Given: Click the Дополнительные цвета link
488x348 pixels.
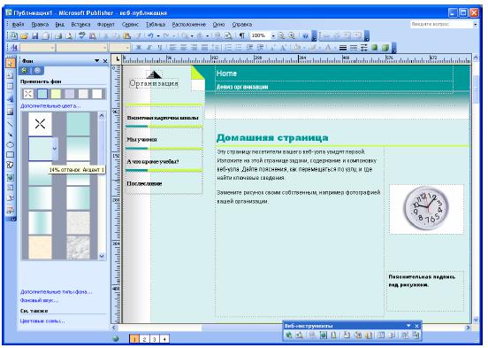Looking at the screenshot, I should click(x=50, y=106).
